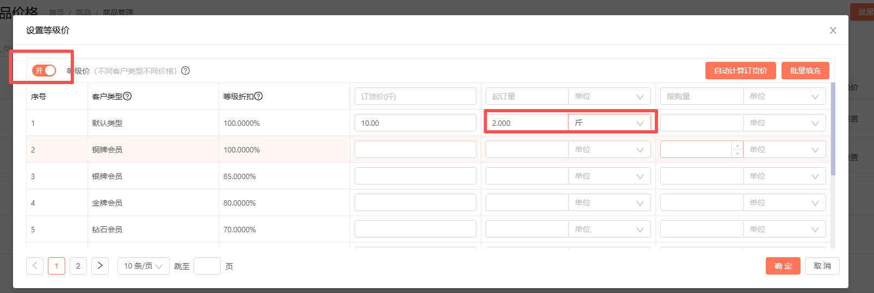
Task: Select page 1 in pagination
Action: (57, 266)
